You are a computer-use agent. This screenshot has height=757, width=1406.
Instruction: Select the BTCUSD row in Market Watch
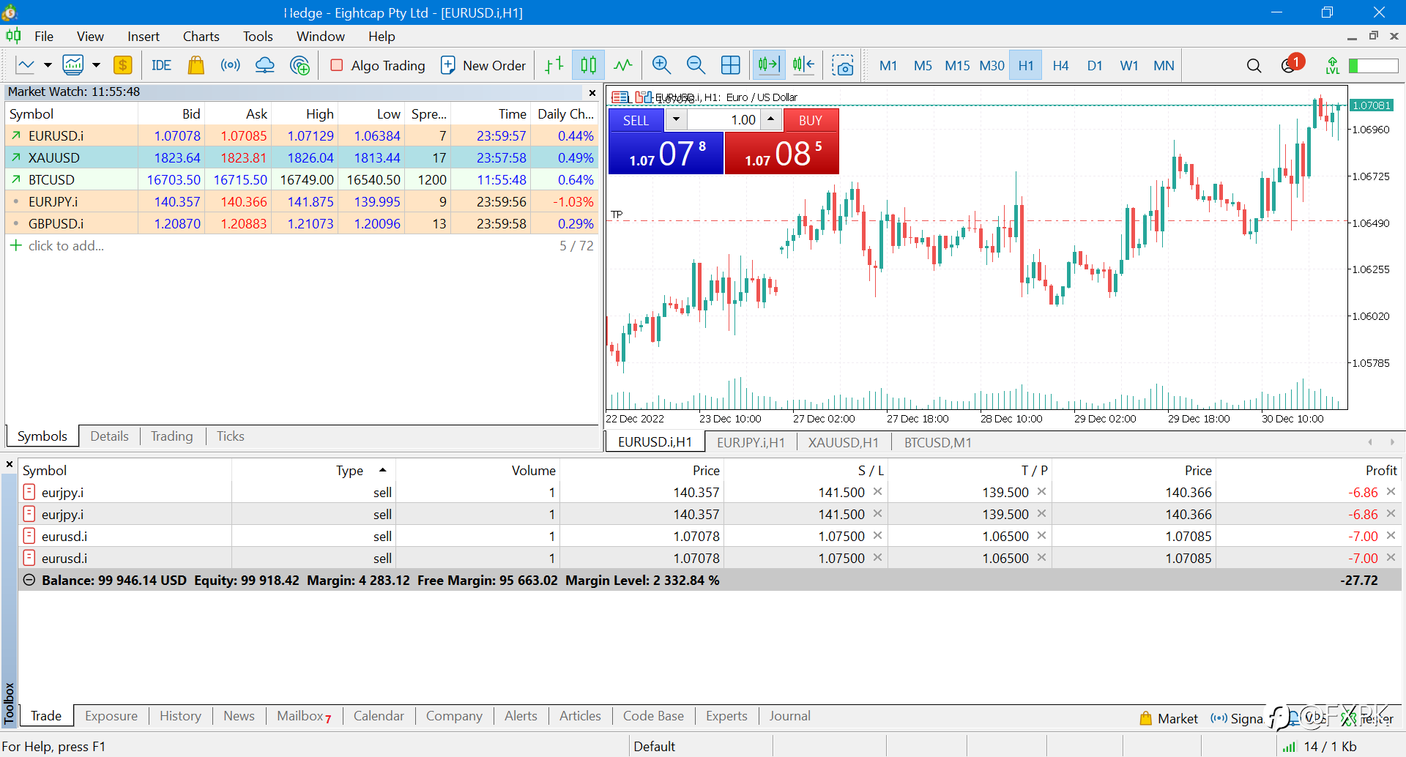[302, 179]
